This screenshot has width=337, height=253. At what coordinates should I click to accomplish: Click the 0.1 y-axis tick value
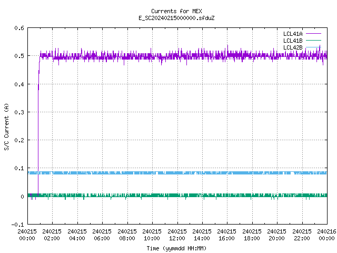(19, 168)
